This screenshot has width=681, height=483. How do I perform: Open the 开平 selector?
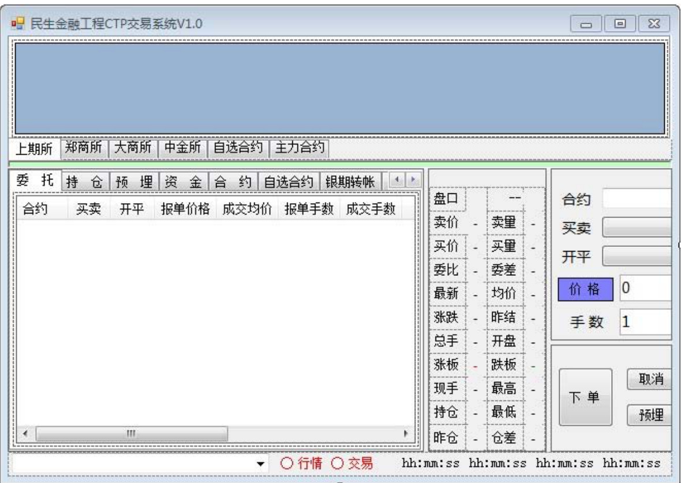637,256
